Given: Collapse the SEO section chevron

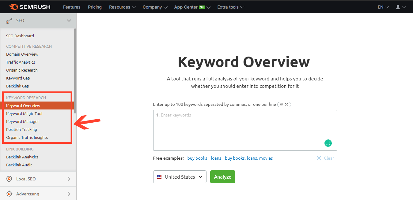Looking at the screenshot, I should point(69,21).
